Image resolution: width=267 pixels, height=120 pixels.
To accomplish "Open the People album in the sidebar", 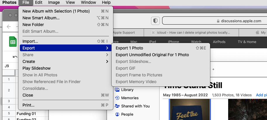I will [117, 114].
